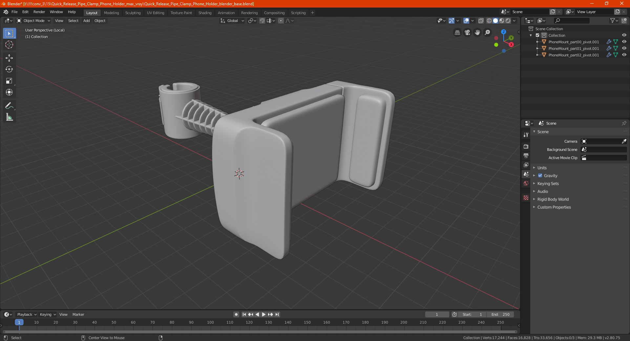Open the Texture properties tab
The height and width of the screenshot is (341, 630).
[x=526, y=198]
